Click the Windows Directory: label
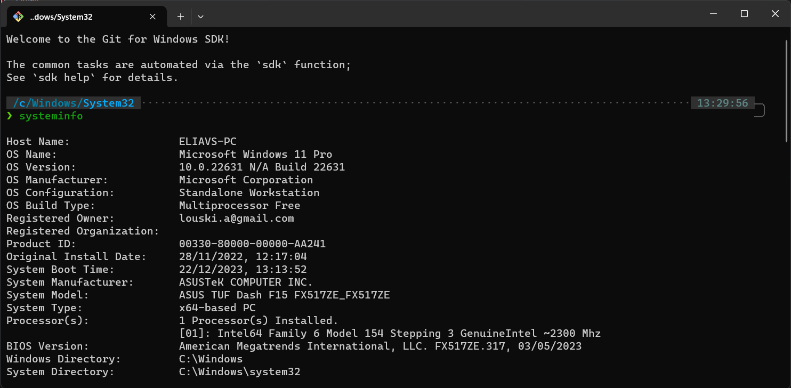791x388 pixels. [x=64, y=359]
